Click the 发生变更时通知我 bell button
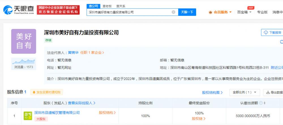Screen dimensions: 283x125 [47, 92]
